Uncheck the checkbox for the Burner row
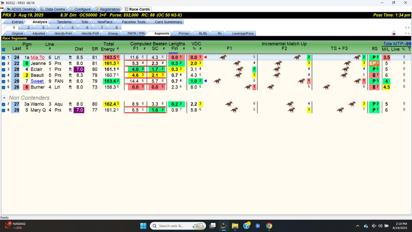 pos(4,87)
